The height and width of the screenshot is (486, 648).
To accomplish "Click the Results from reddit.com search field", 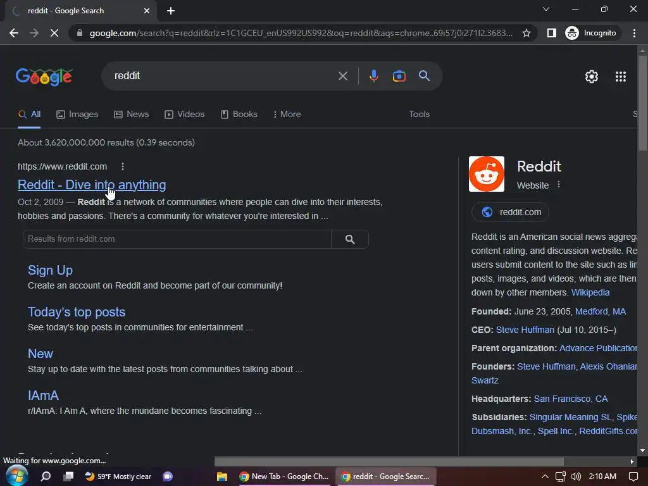I will pos(177,239).
